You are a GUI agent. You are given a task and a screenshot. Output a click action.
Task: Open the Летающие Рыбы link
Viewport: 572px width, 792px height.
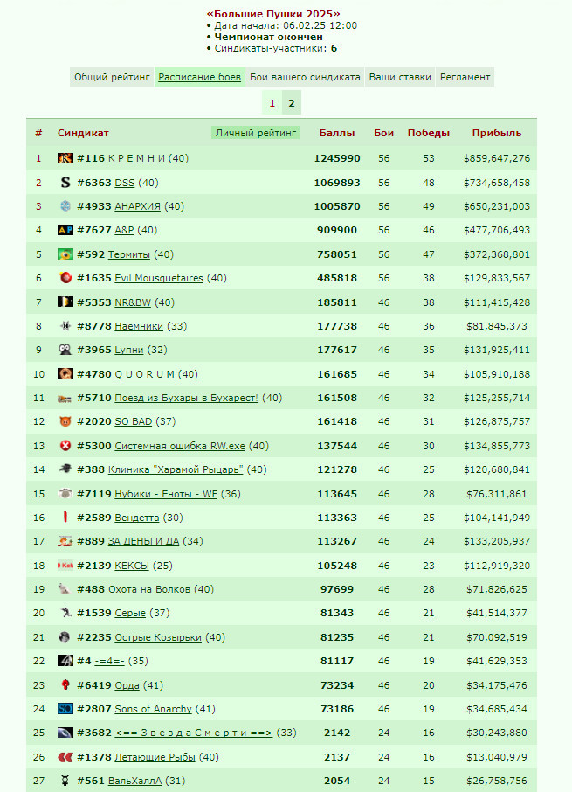click(155, 757)
